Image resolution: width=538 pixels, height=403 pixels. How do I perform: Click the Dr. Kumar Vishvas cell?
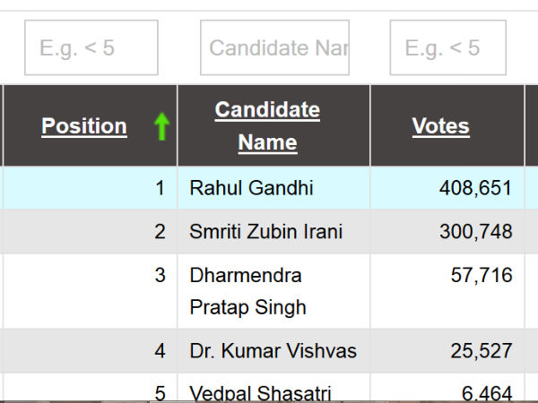[273, 351]
